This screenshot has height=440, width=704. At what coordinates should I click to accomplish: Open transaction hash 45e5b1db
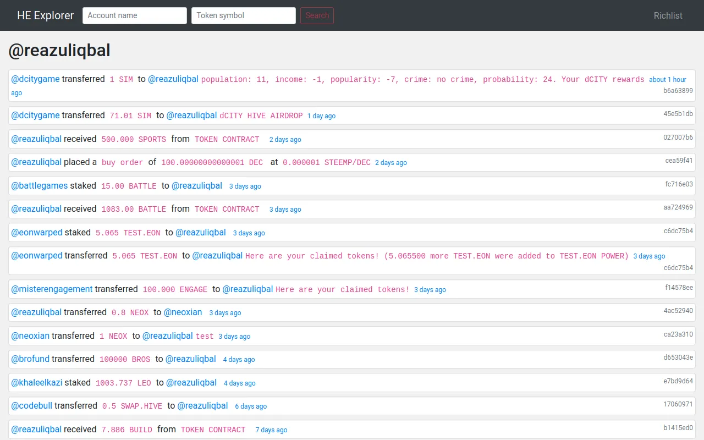(678, 114)
